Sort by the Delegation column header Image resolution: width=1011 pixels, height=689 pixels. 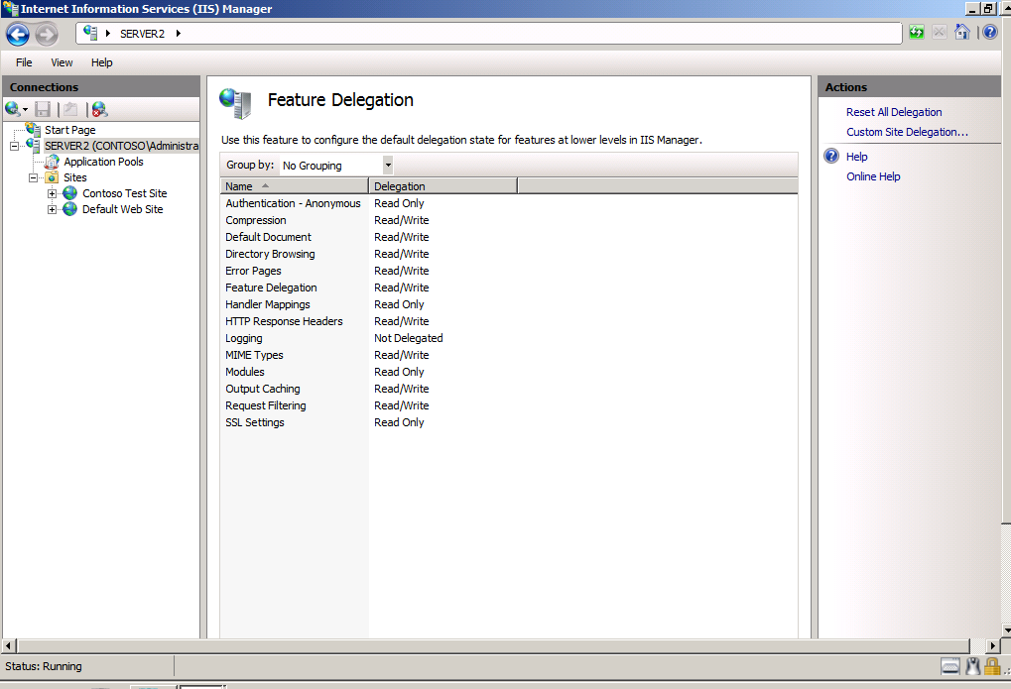442,186
